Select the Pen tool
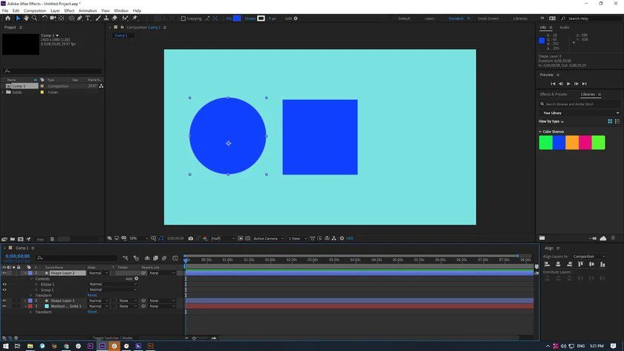This screenshot has height=351, width=624. tap(79, 19)
